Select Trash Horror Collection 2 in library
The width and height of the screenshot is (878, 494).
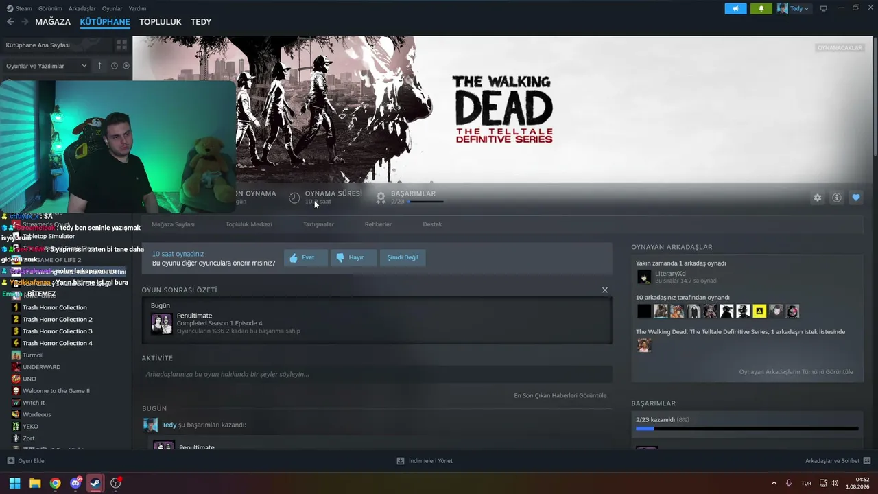coord(57,320)
